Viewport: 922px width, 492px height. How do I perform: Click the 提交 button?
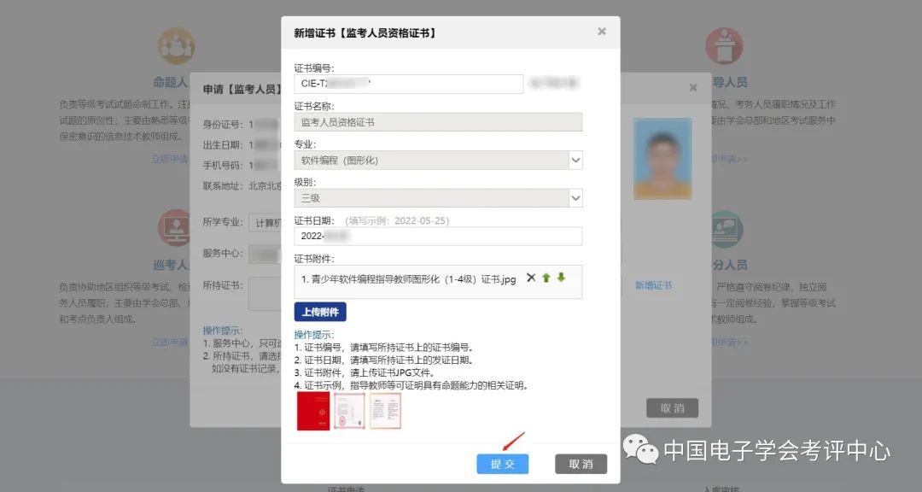click(x=503, y=464)
